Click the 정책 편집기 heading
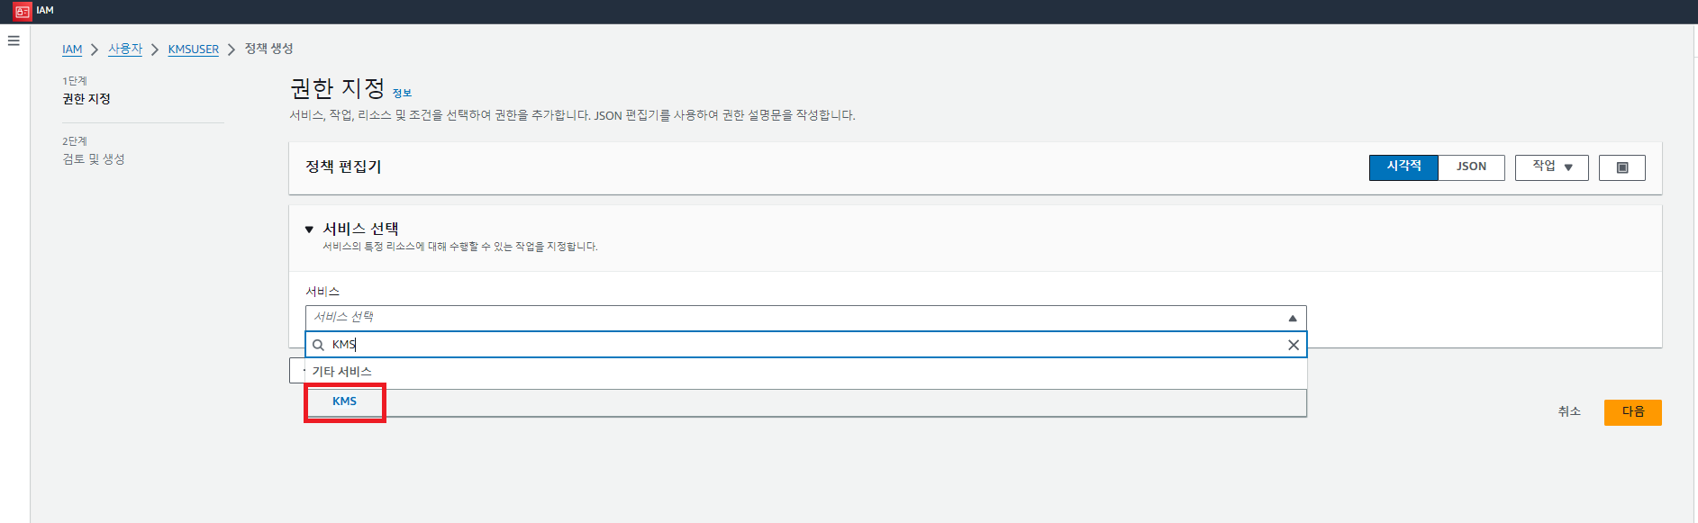1698x523 pixels. (x=343, y=167)
